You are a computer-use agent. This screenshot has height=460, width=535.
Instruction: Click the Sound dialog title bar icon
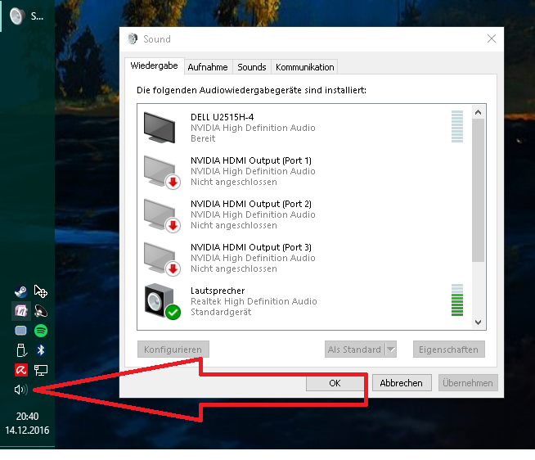[x=133, y=38]
